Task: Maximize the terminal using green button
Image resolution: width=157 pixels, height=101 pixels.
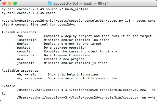Action: tap(15, 3)
